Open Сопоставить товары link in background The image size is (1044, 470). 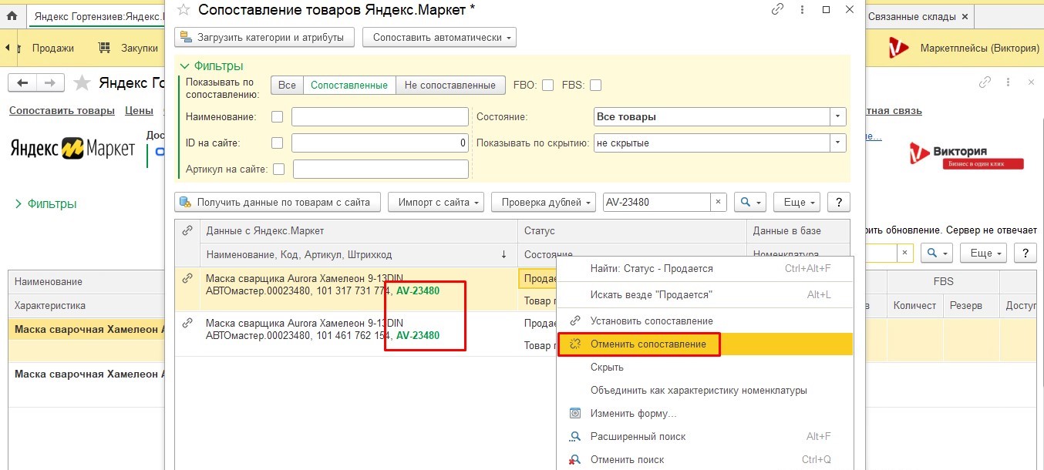62,110
